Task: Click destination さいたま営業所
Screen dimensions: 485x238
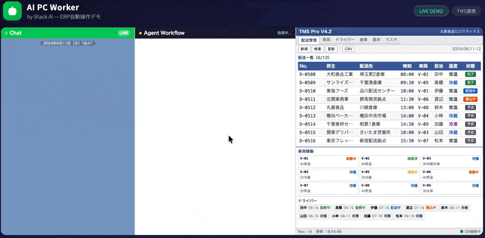Action: click(x=375, y=133)
